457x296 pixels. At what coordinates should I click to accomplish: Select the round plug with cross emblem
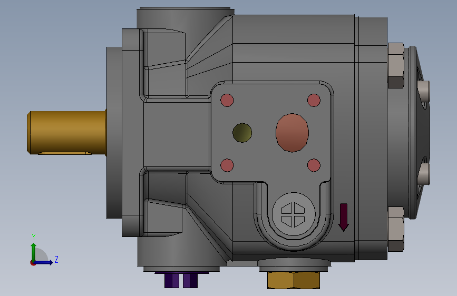click(294, 214)
